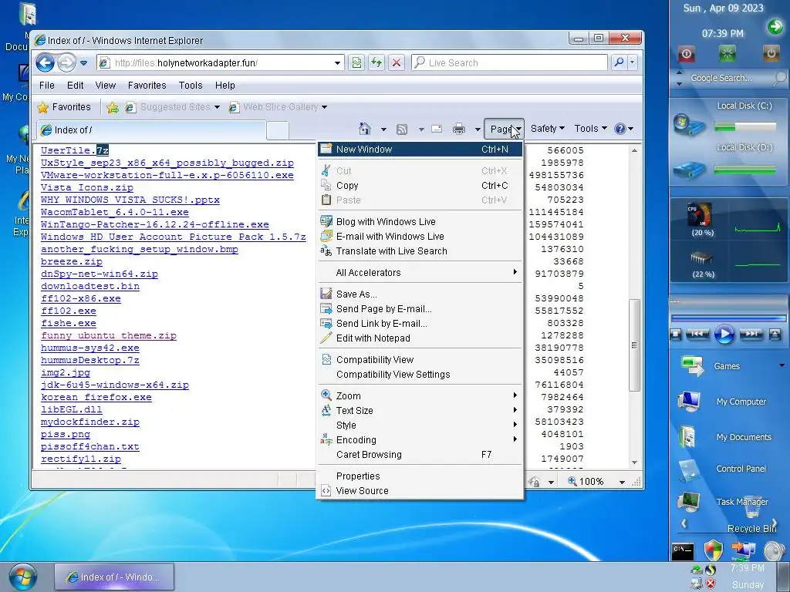This screenshot has height=592, width=790.
Task: Click the Windows Start orb
Action: 22,577
